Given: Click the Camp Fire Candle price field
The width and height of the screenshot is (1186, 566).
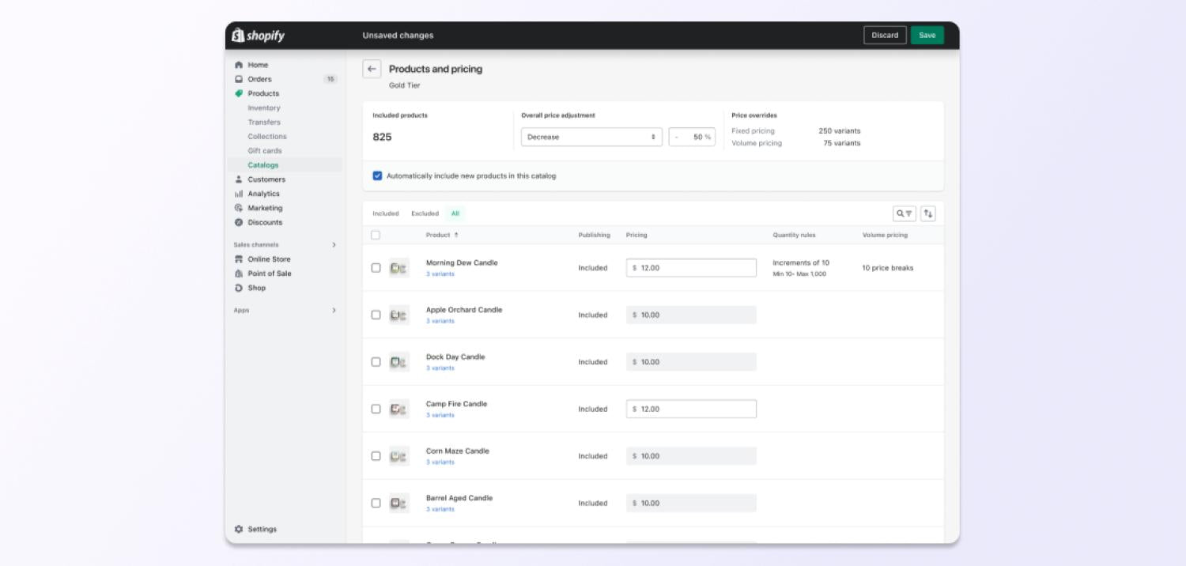Looking at the screenshot, I should [690, 409].
